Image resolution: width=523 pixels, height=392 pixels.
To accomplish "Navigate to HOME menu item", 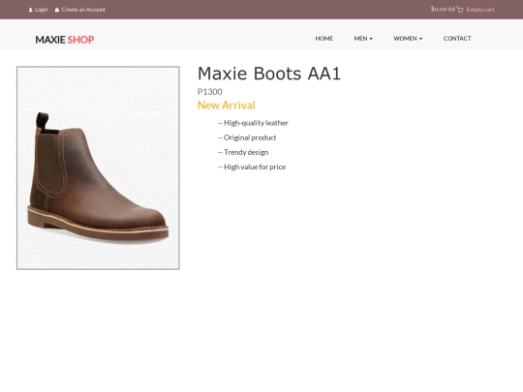I will pos(324,39).
